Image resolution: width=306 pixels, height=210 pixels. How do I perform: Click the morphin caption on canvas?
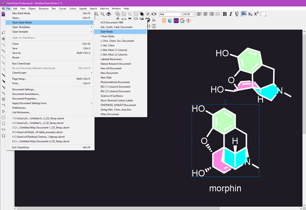[x=225, y=189]
